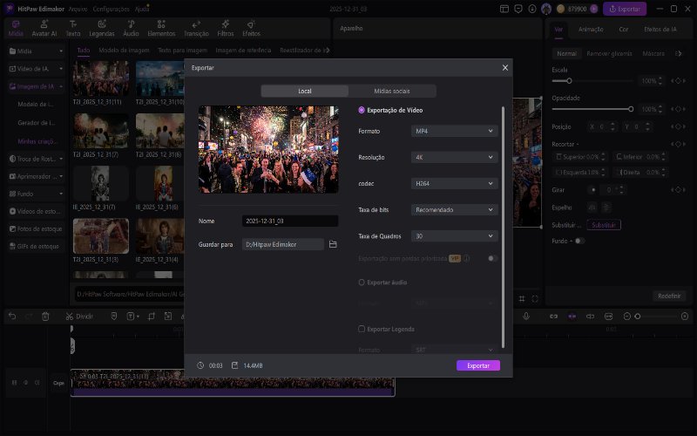Screen dimensions: 697x436
Task: Click the microphone record icon
Action: [x=526, y=317]
